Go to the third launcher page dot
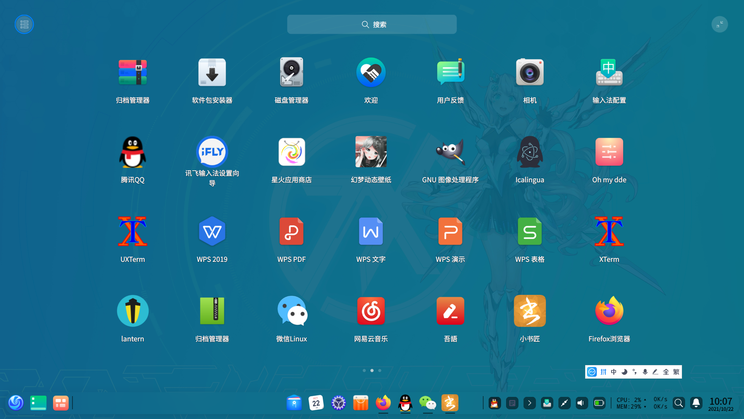Viewport: 744px width, 419px height. (380, 371)
